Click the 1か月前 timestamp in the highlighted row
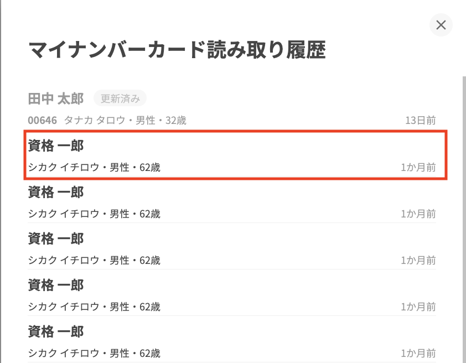 pyautogui.click(x=418, y=167)
